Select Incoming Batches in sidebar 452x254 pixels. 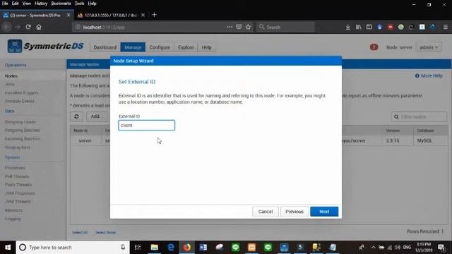pos(23,139)
